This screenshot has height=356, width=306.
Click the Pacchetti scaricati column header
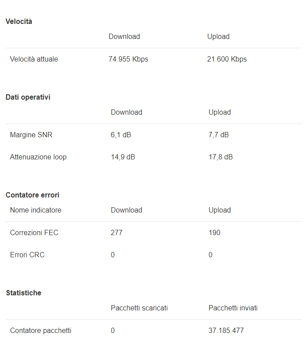click(139, 308)
